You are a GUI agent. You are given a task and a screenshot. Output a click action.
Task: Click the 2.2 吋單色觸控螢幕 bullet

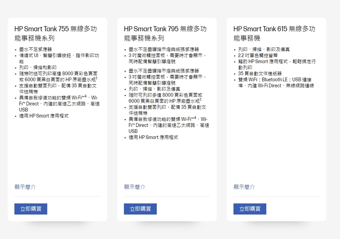click(x=258, y=56)
